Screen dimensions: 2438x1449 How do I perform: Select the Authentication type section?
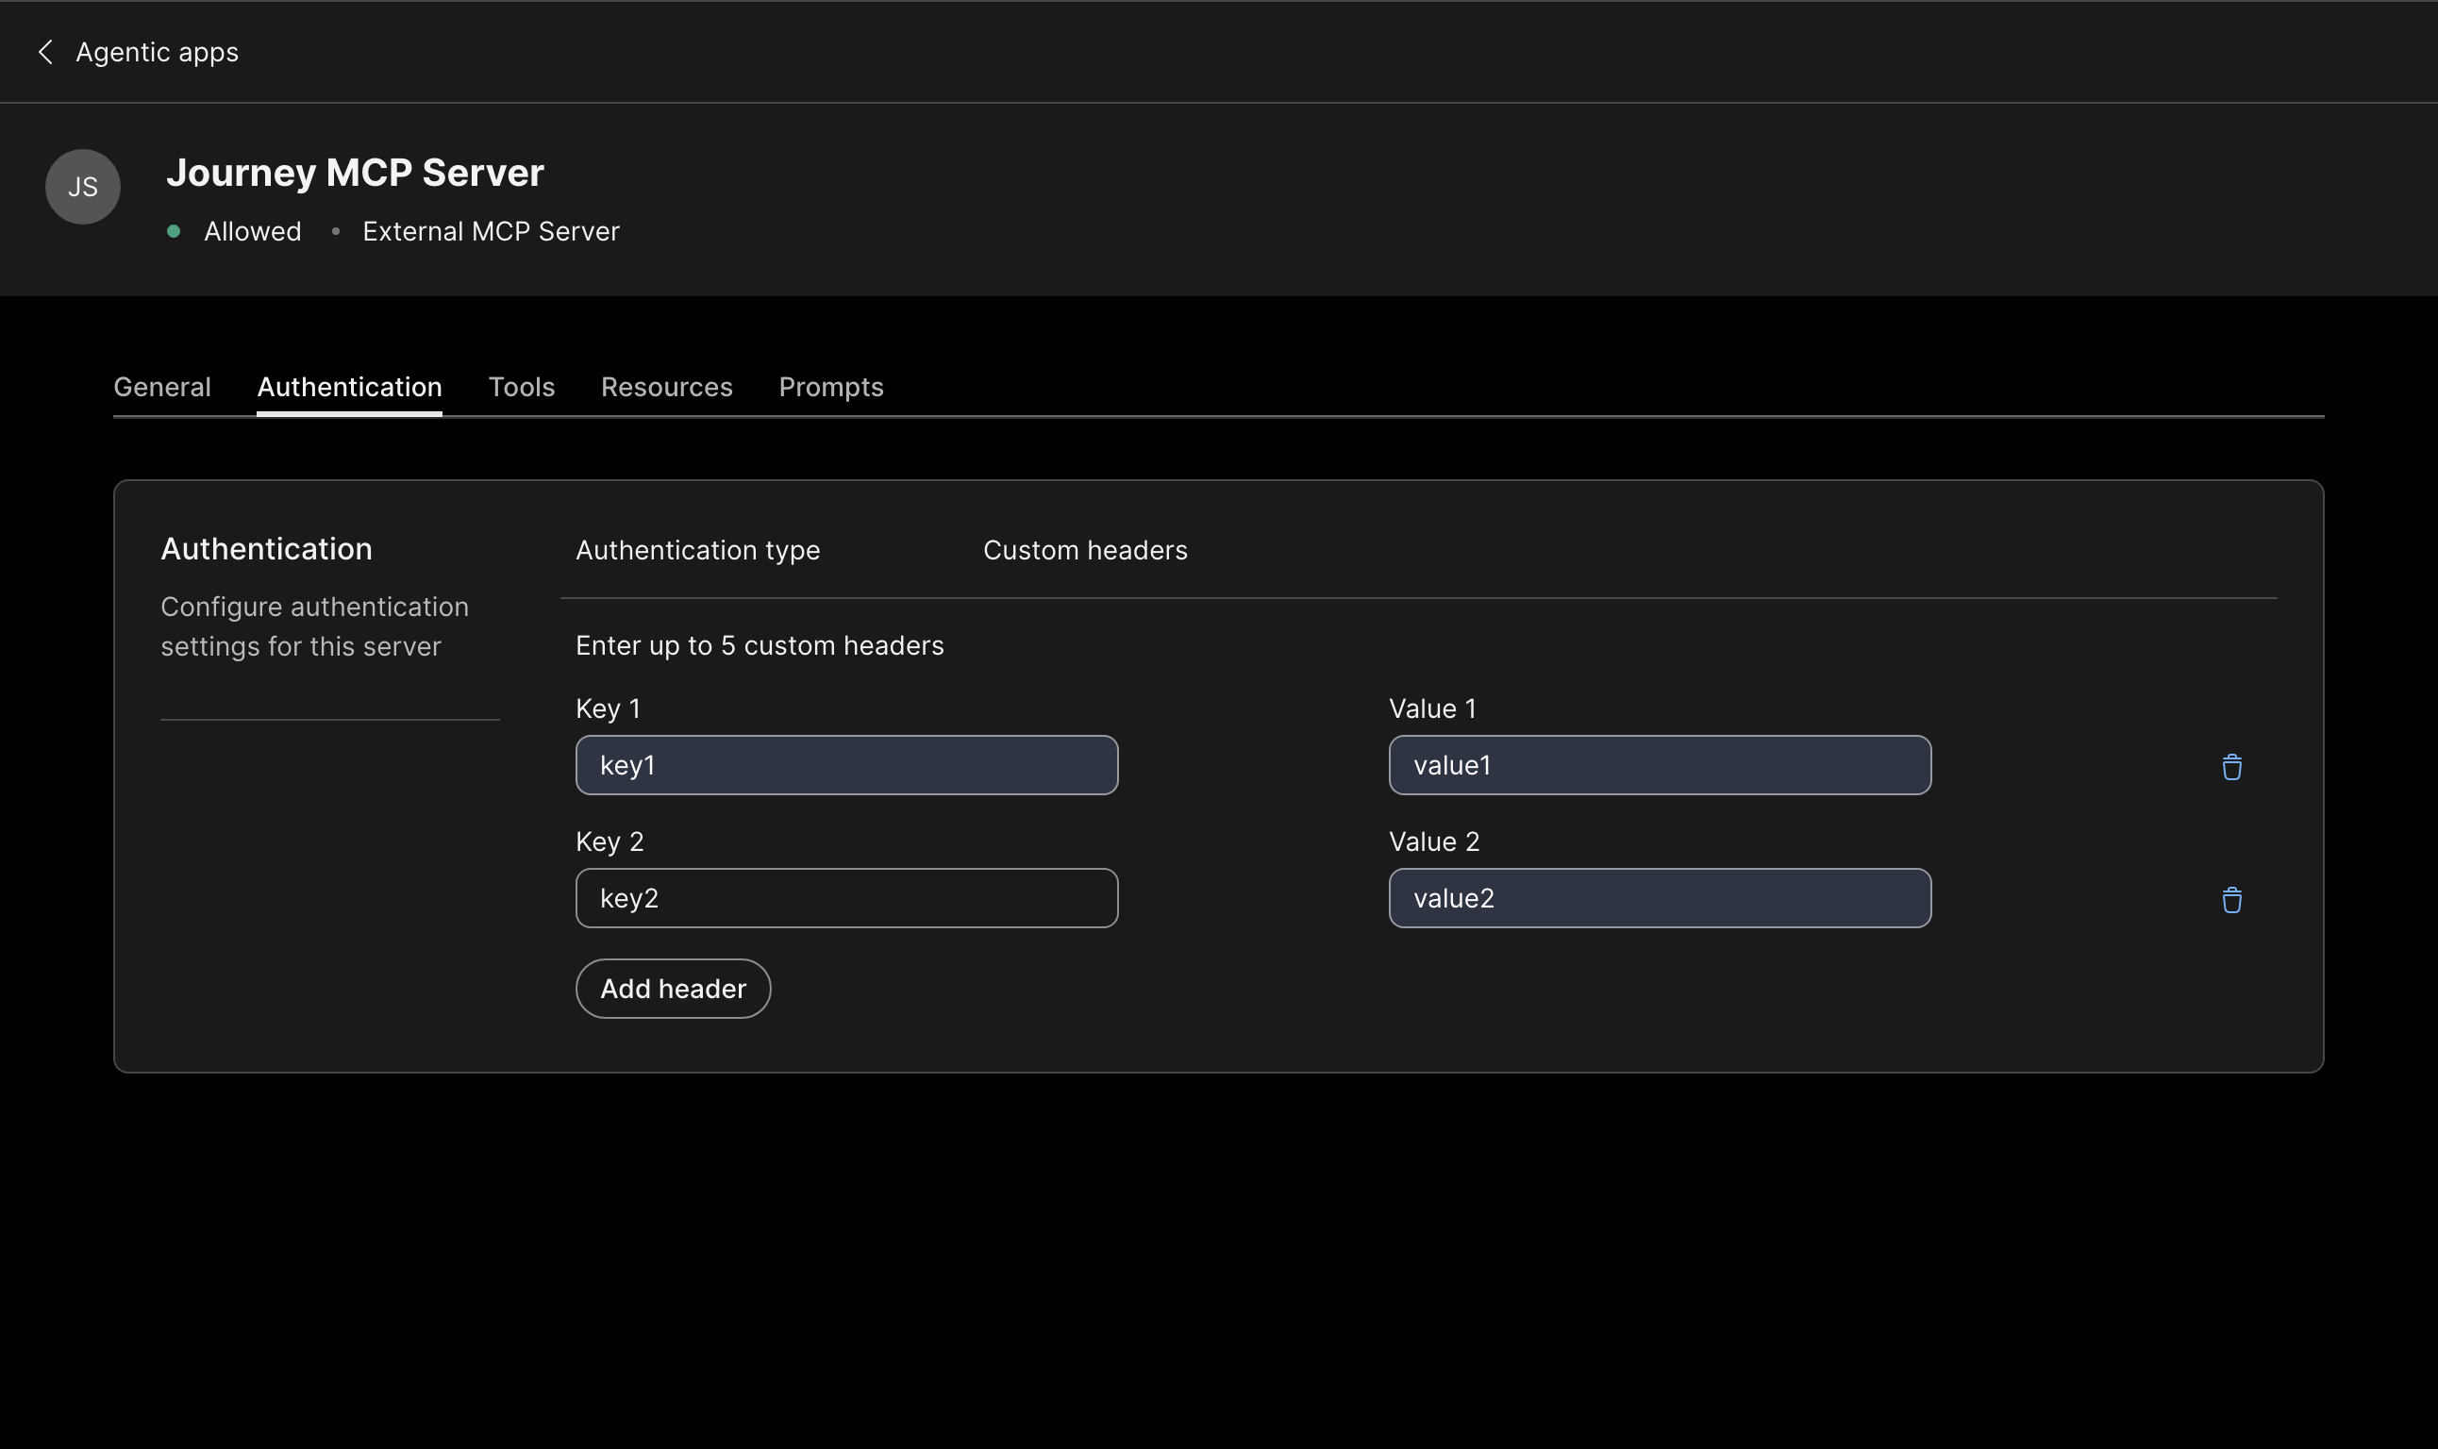click(x=696, y=550)
